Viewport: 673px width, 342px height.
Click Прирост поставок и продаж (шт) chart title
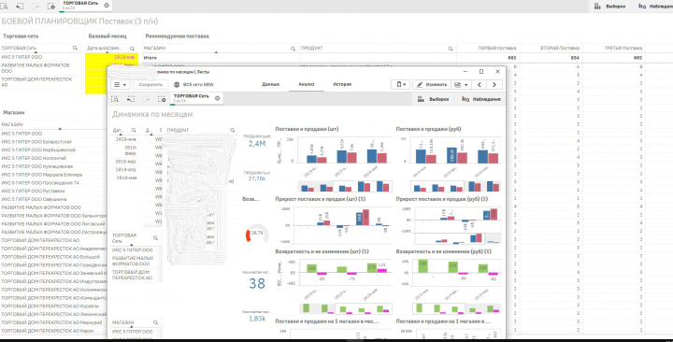(x=321, y=199)
